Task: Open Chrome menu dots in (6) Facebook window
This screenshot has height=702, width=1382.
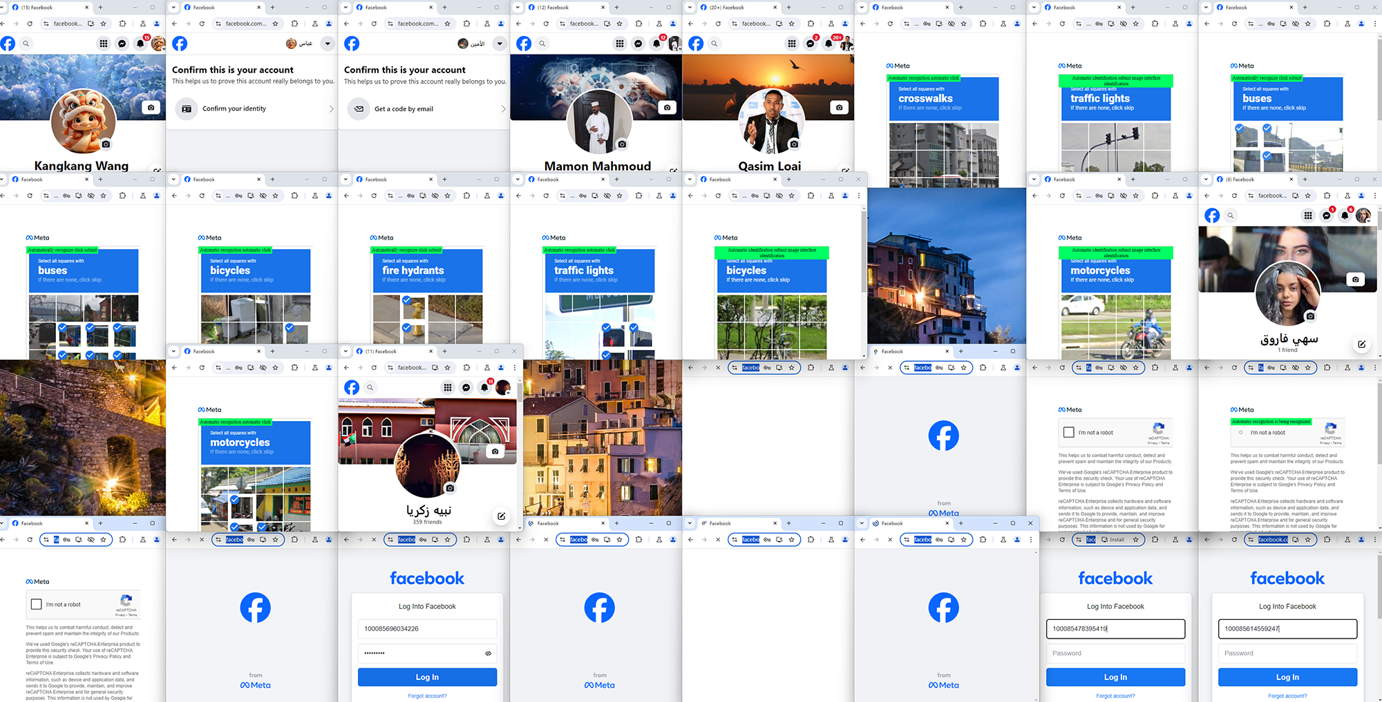Action: [x=1375, y=195]
